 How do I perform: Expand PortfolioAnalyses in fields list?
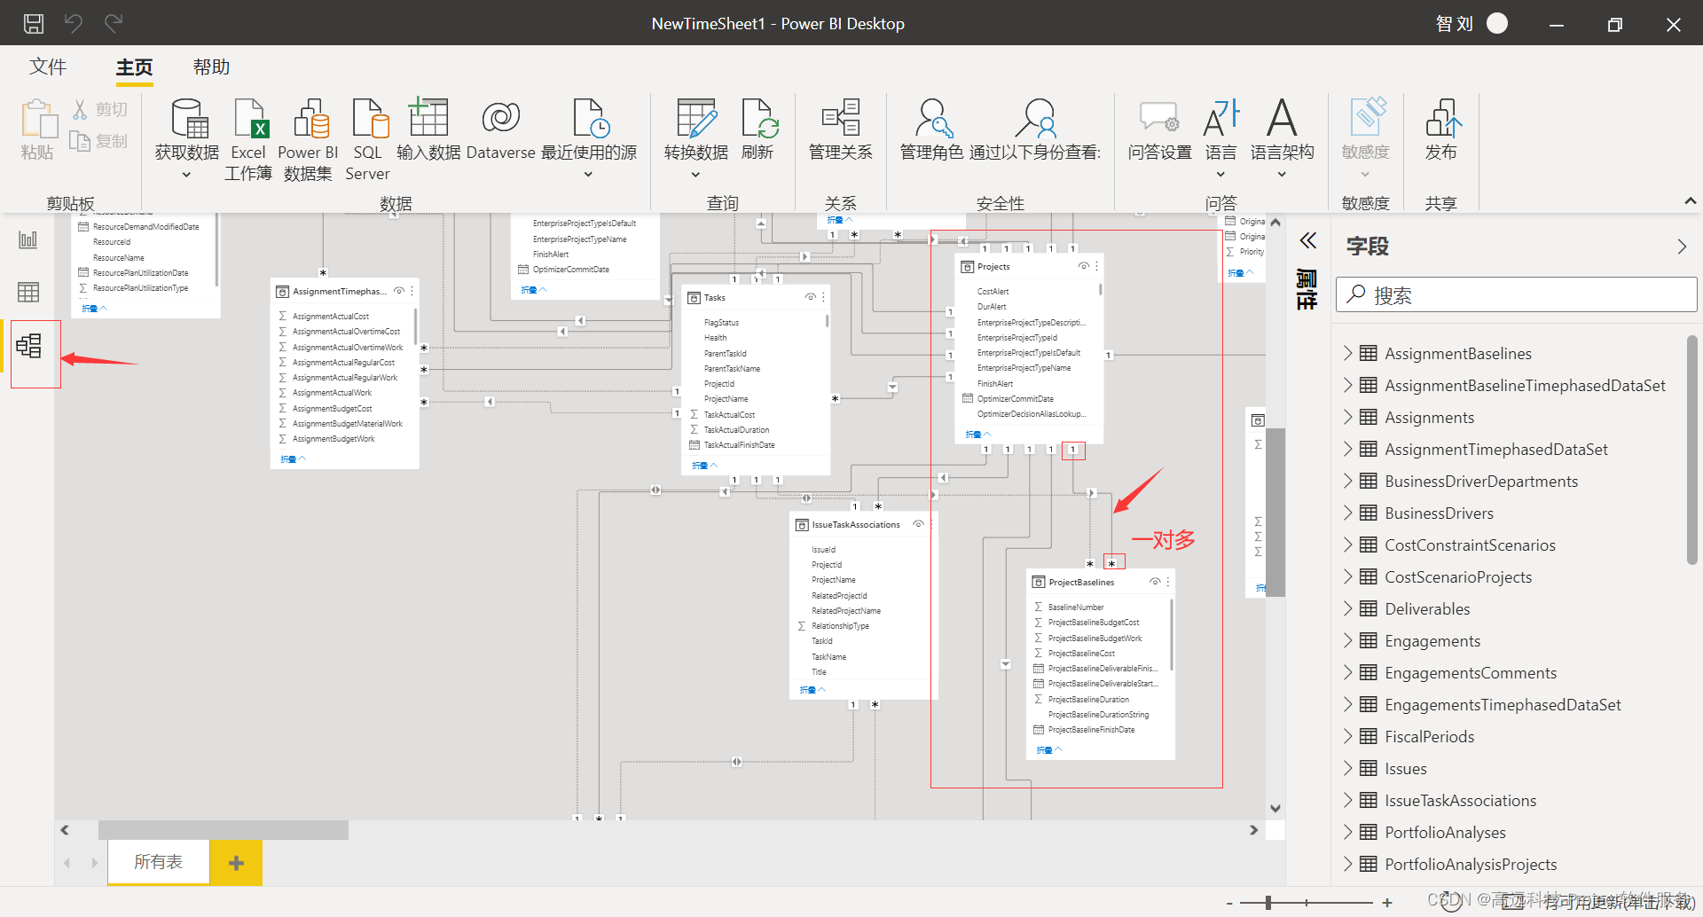[1347, 832]
